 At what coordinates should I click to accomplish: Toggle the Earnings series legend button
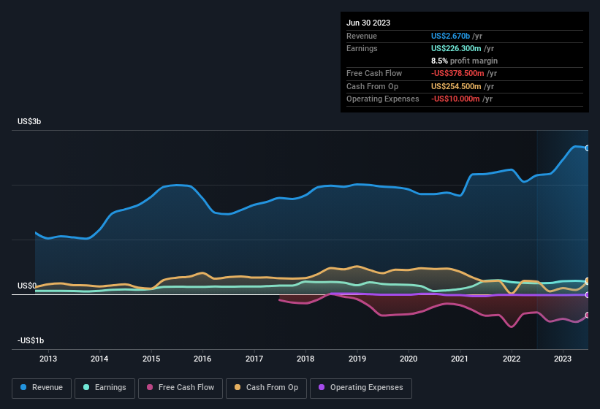click(x=105, y=388)
